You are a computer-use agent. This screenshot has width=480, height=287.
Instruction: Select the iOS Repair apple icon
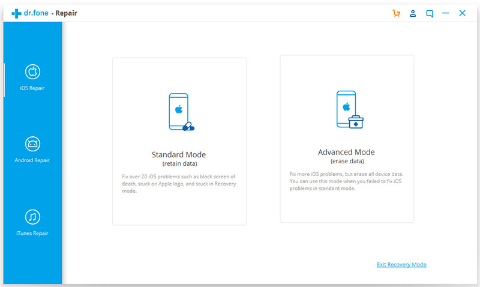[32, 72]
